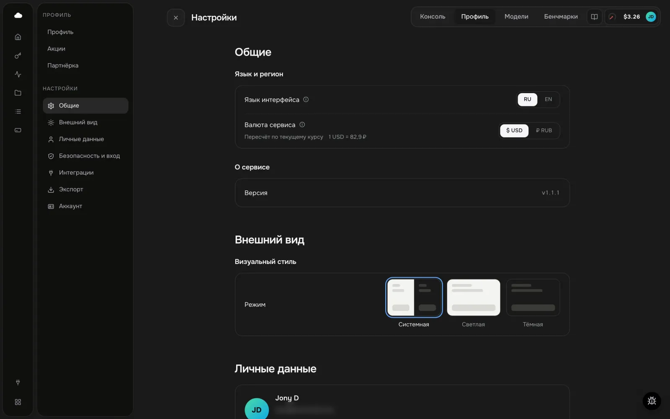Show info for Валюта сервиса

tap(302, 125)
